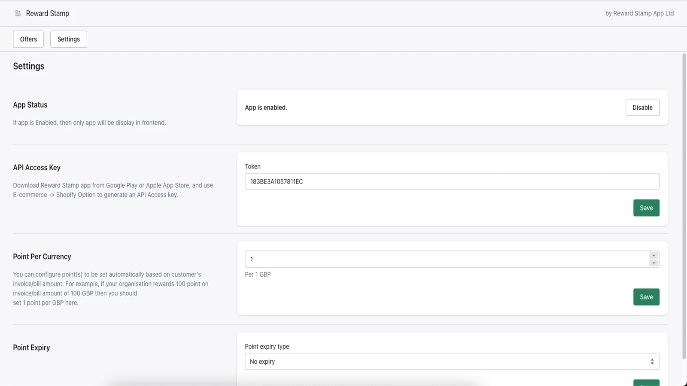Viewport: 687px width, 386px height.
Task: Click the Token label above the field
Action: 253,166
